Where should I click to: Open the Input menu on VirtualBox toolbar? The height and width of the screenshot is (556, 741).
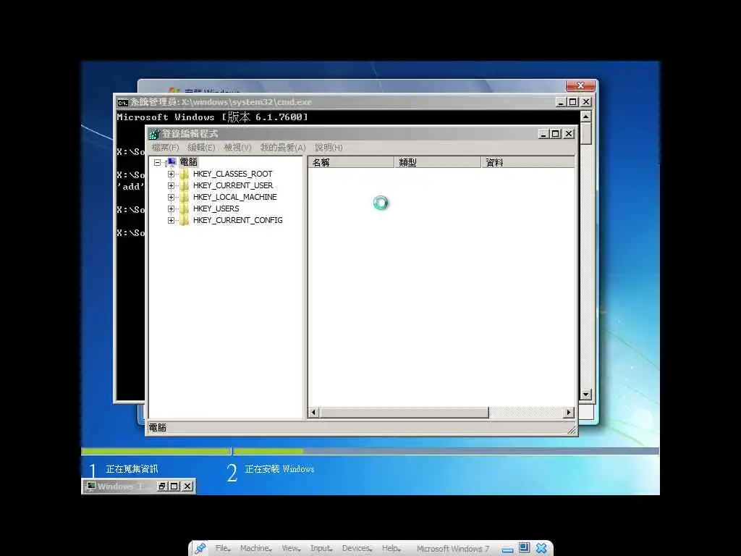tap(321, 549)
